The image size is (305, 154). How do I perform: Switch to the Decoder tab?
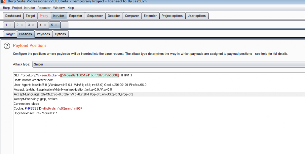[x=114, y=16]
